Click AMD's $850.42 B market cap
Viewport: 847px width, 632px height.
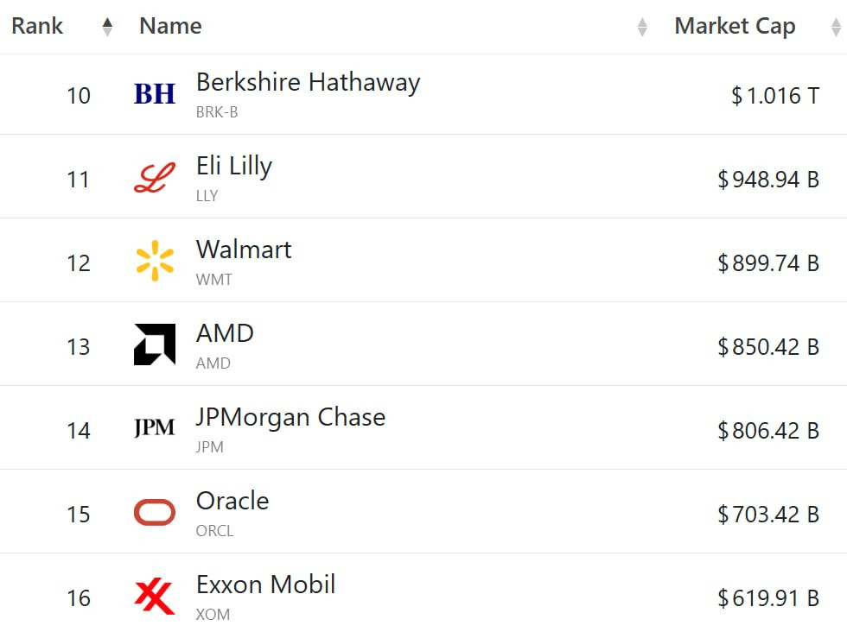click(x=768, y=346)
